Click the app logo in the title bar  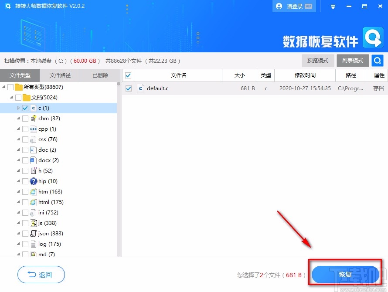coord(8,6)
